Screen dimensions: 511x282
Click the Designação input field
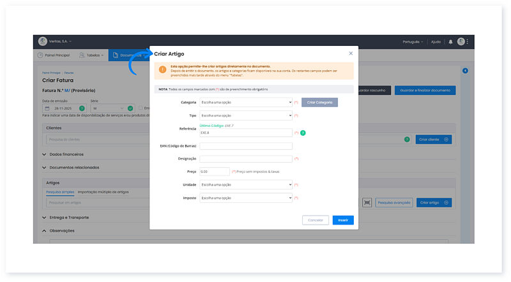click(246, 159)
